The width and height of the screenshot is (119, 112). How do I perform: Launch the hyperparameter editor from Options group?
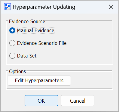39,81
